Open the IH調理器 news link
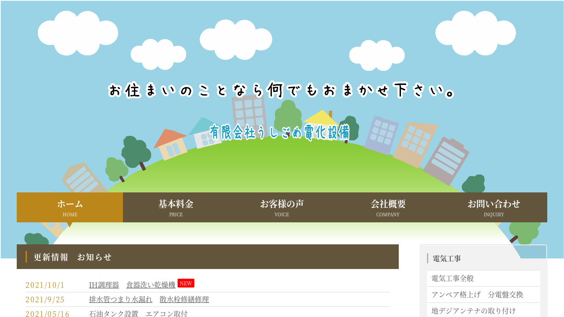The height and width of the screenshot is (317, 564). point(104,285)
